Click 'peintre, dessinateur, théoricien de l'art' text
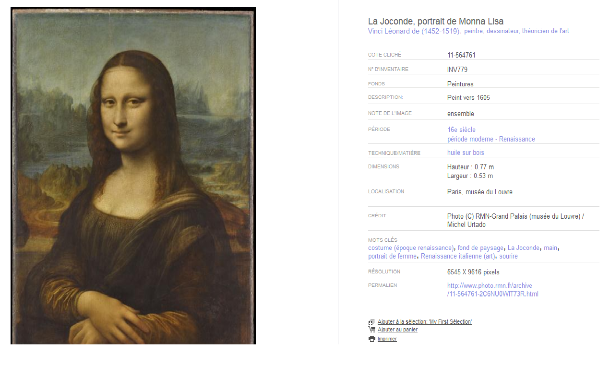 point(516,31)
